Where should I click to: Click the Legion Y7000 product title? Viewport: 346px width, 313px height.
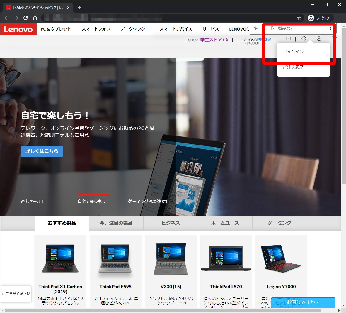281,287
